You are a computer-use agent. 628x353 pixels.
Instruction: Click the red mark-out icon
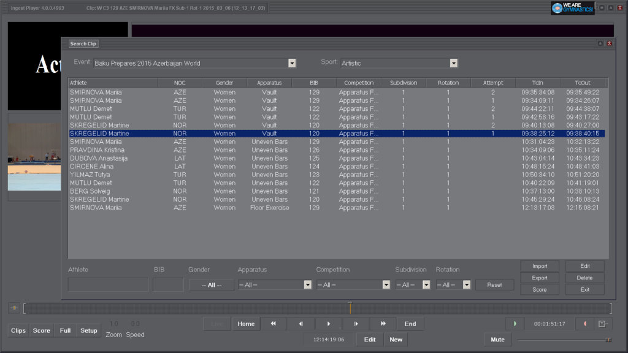(584, 324)
